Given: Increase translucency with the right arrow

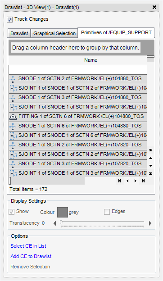Looking at the screenshot, I should click(150, 223).
